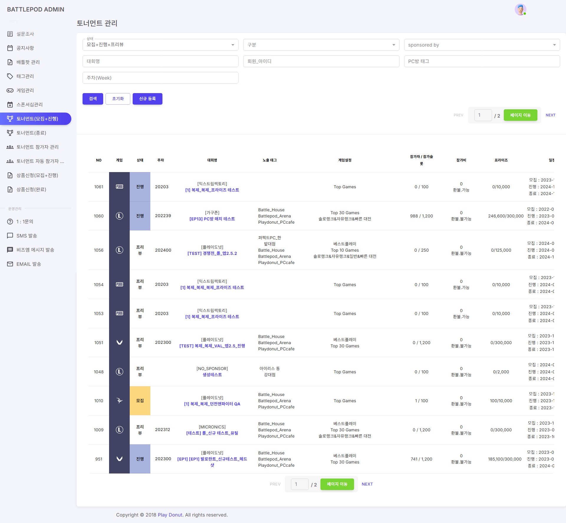Click the survey (설문조사) sidebar icon
566x523 pixels.
[x=10, y=34]
